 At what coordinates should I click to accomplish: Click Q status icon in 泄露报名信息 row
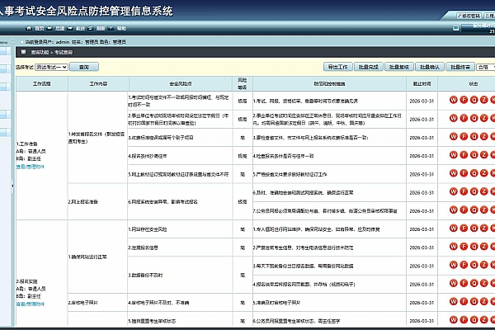coord(474,247)
